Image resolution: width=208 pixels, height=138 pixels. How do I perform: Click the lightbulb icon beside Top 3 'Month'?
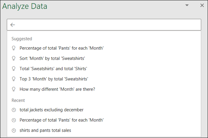point(13,79)
